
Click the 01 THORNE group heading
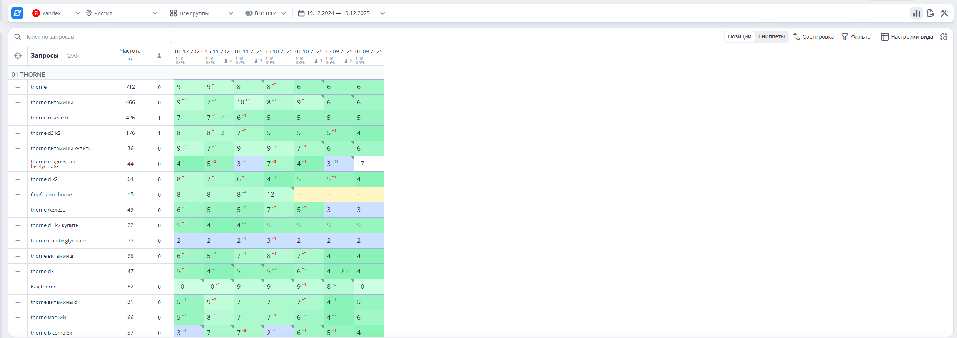pyautogui.click(x=28, y=75)
